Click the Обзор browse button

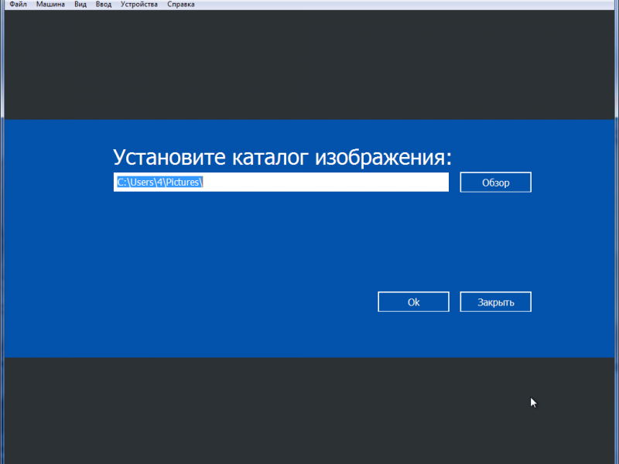pos(495,183)
